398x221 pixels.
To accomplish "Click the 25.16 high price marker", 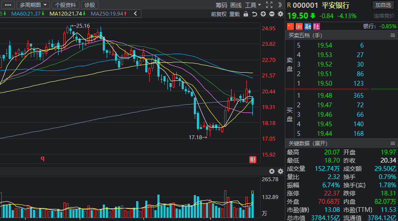I will coord(81,26).
